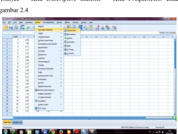Screen dimensions: 178x134
Task: Click the horizontal scrollbar below the data grid
Action: [94, 117]
